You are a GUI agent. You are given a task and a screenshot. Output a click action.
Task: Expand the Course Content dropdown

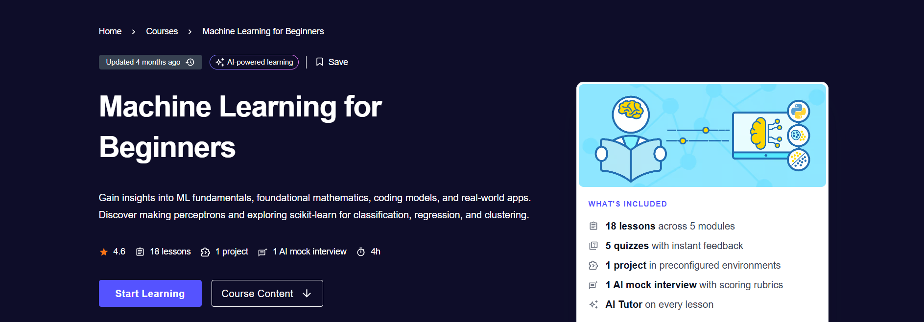[x=267, y=294]
